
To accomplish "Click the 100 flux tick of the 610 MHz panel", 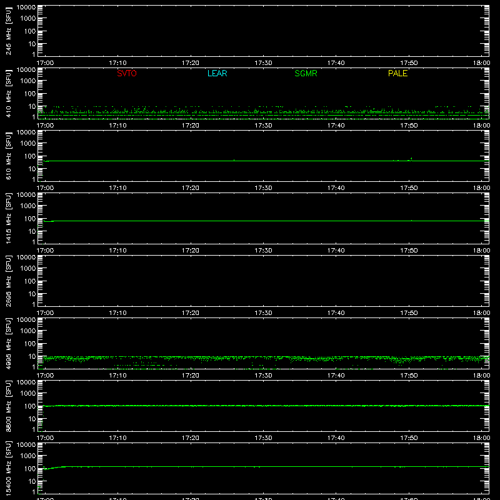I will coord(30,156).
